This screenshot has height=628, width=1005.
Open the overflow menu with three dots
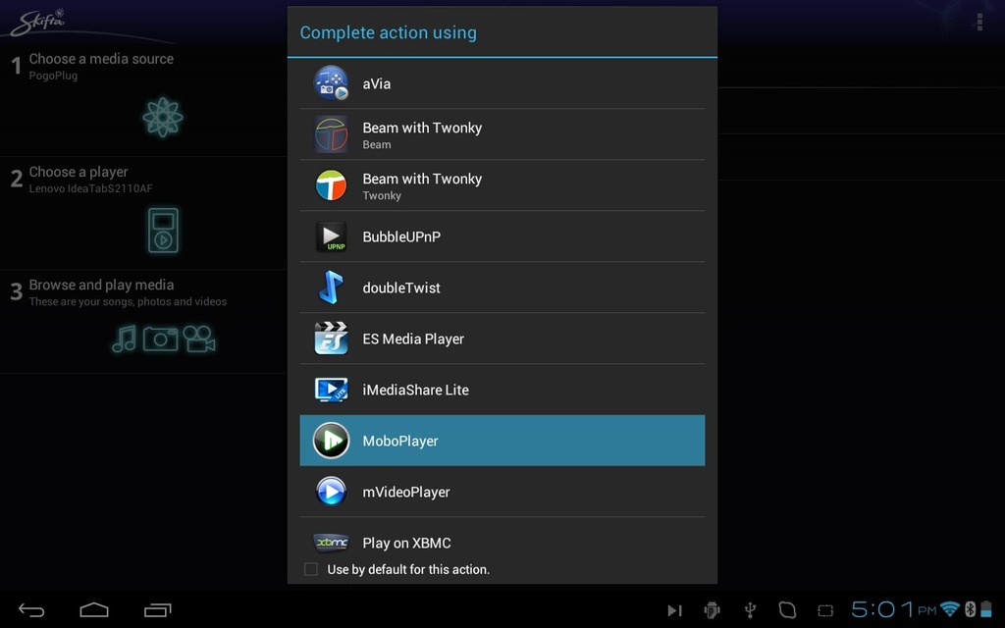(x=979, y=22)
